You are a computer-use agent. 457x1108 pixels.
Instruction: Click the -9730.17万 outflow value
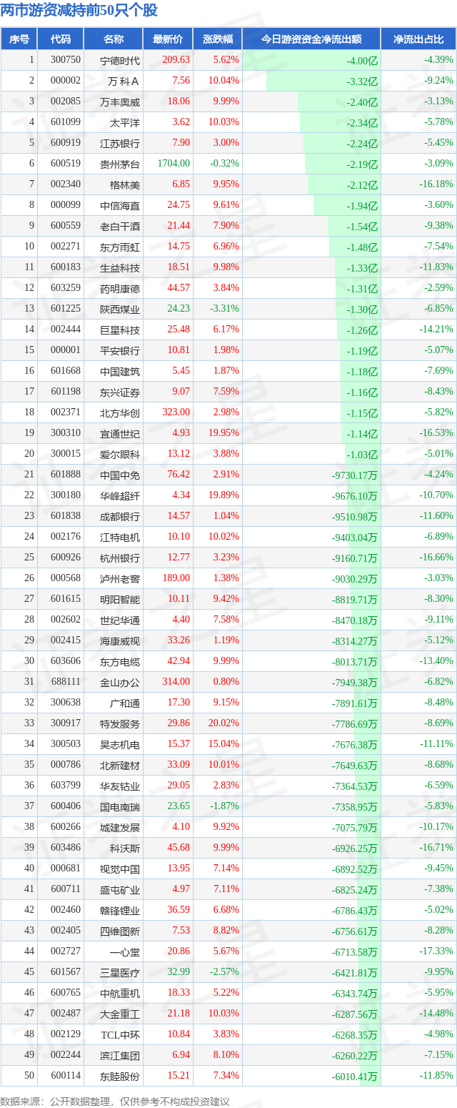[355, 475]
